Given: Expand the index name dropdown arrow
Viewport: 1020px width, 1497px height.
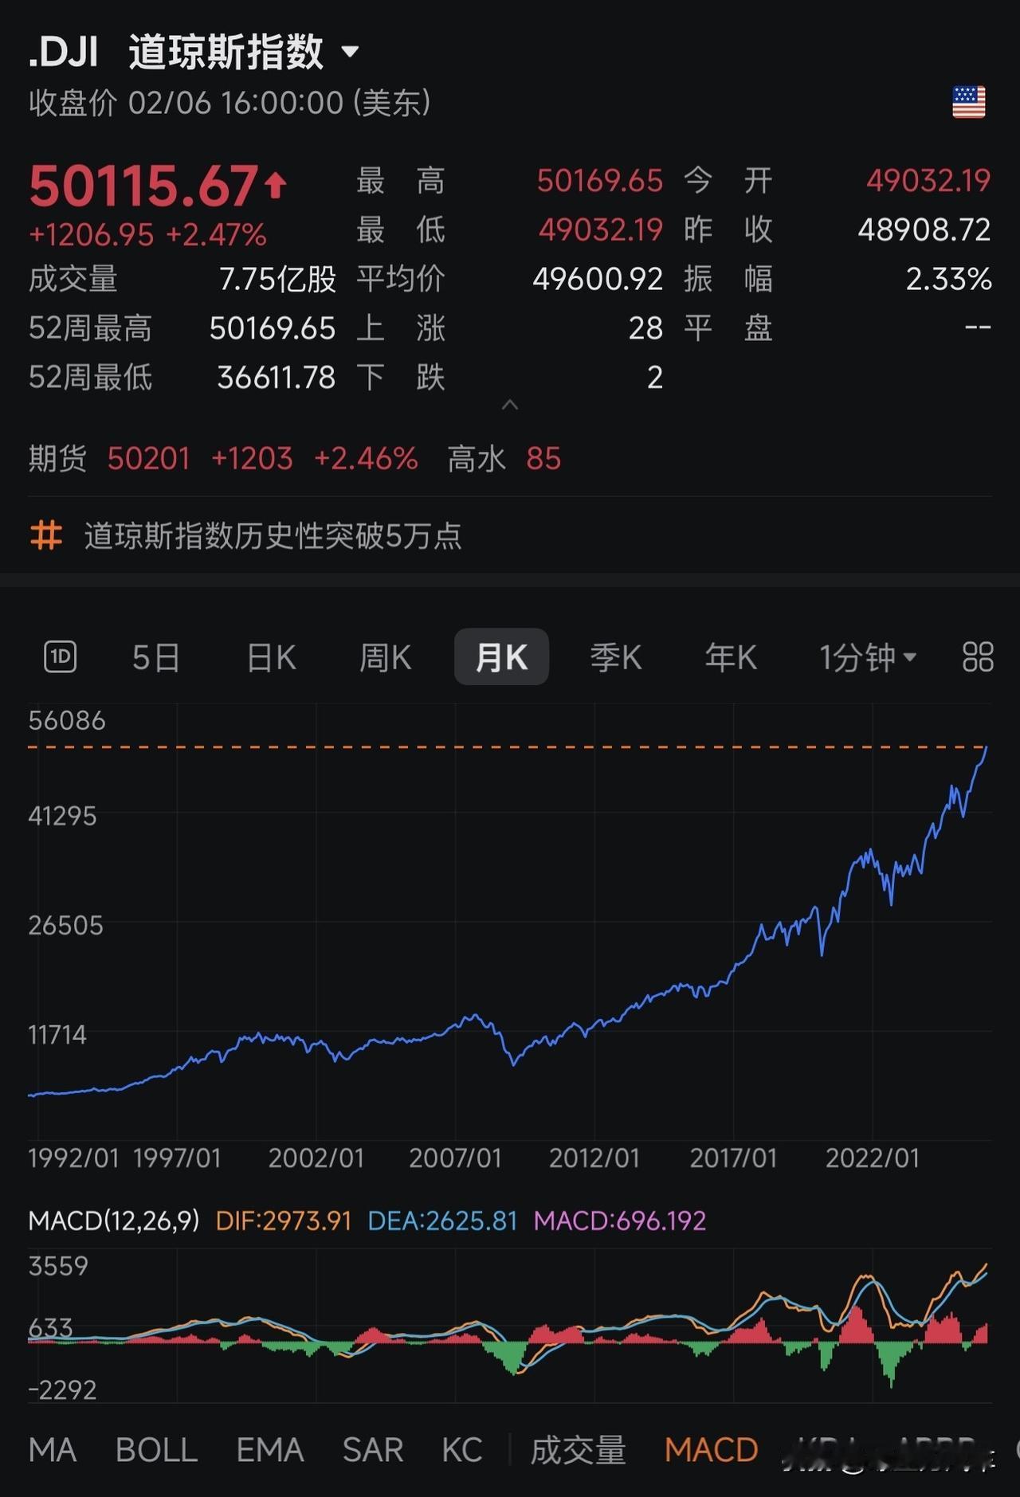Looking at the screenshot, I should click(350, 53).
